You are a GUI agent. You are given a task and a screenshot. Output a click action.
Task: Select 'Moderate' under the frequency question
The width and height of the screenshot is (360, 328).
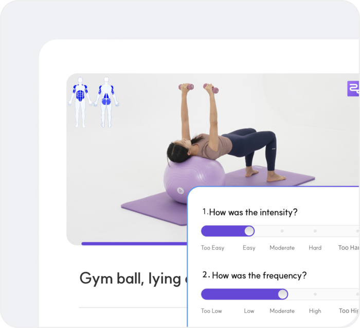tap(282, 311)
